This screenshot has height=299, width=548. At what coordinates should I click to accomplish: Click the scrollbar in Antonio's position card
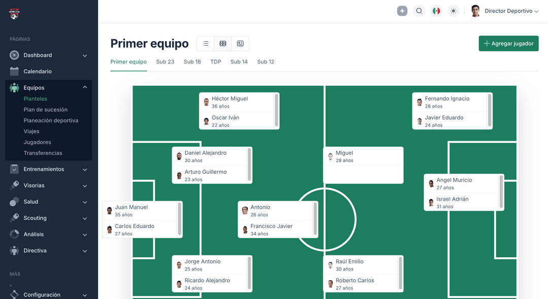click(315, 219)
